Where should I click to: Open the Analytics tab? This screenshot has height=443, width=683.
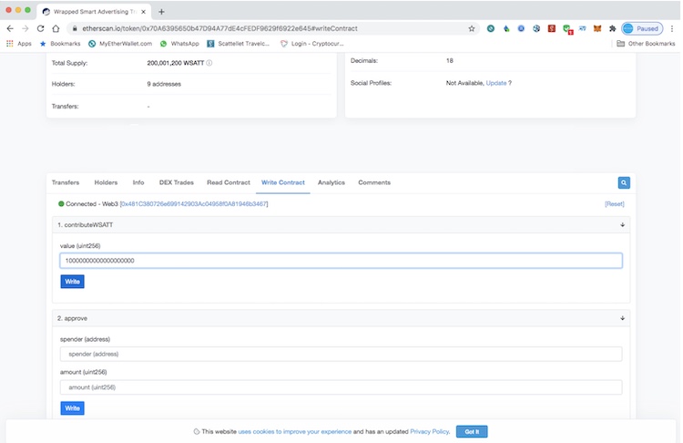pyautogui.click(x=331, y=182)
